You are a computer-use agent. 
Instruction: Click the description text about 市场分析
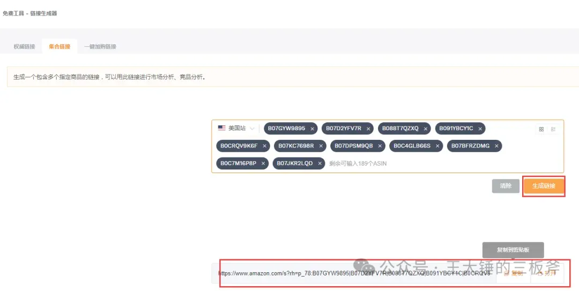click(110, 77)
